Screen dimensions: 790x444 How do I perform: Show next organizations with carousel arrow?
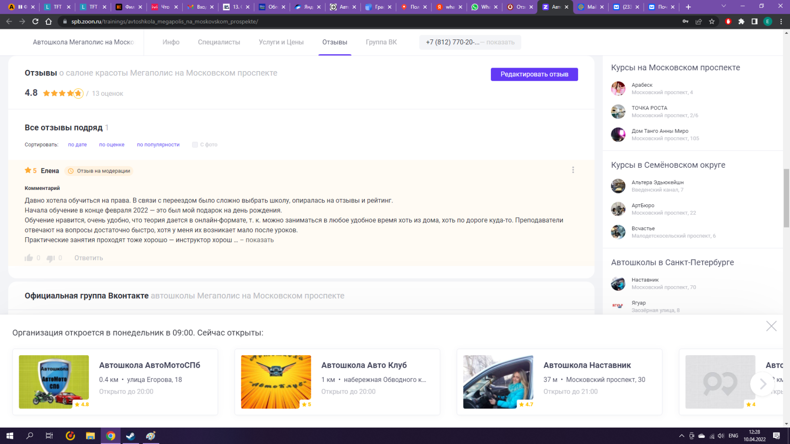point(762,384)
